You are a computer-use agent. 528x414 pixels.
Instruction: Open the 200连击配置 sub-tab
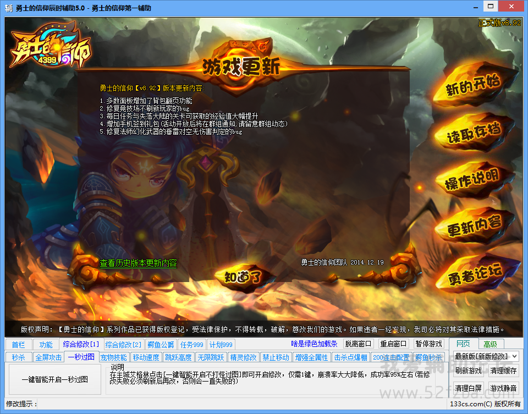tap(391, 357)
